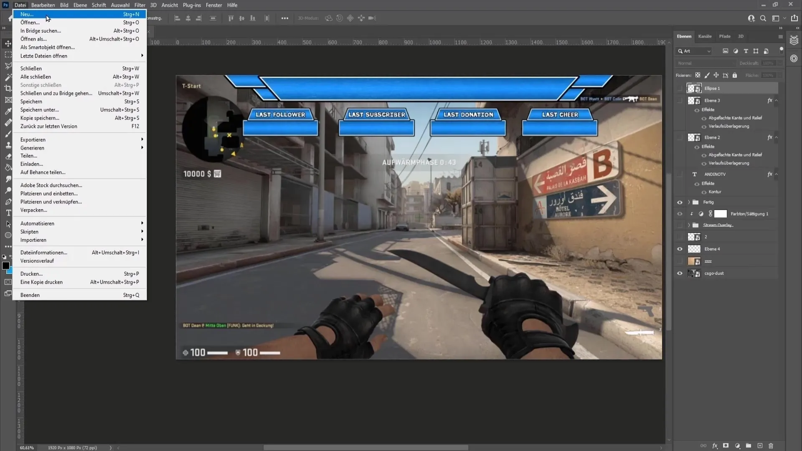The height and width of the screenshot is (451, 802).
Task: Open the Filter menu
Action: click(140, 5)
